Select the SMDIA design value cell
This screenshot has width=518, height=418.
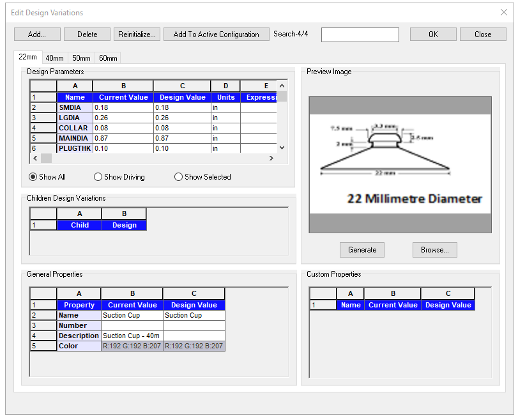click(x=181, y=108)
